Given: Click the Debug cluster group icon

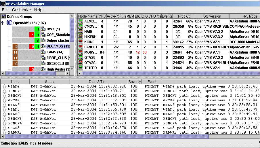Looking at the screenshot, I should click(x=43, y=41).
